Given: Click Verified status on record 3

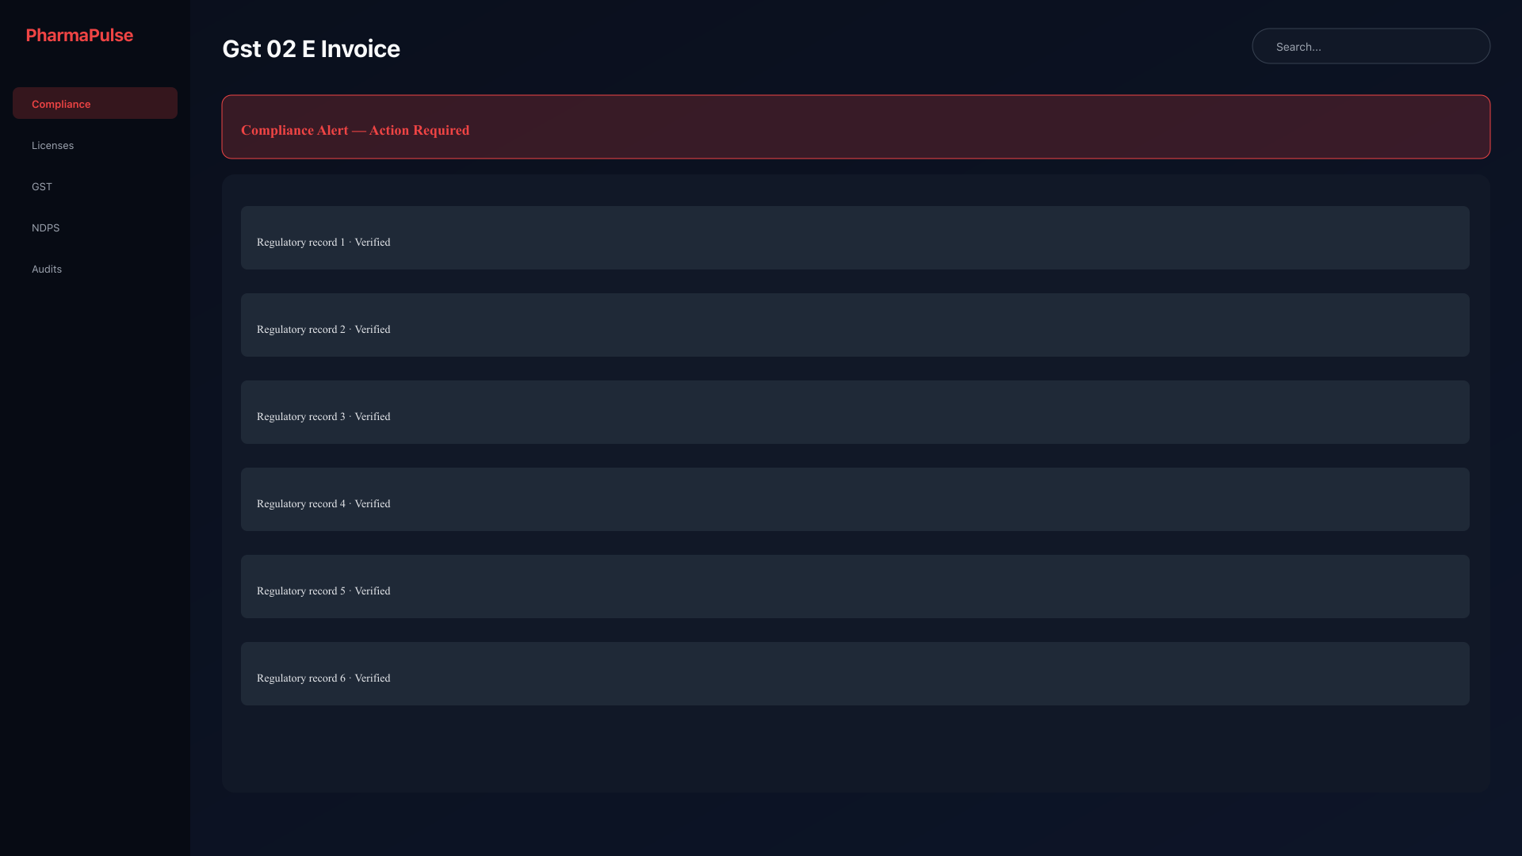Looking at the screenshot, I should [x=373, y=416].
